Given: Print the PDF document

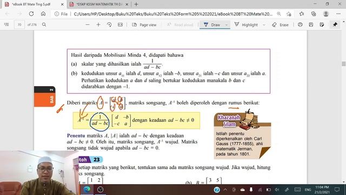Looking at the screenshot, I should point(300,24).
